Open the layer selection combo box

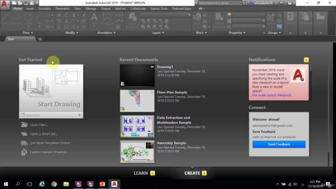165,15
